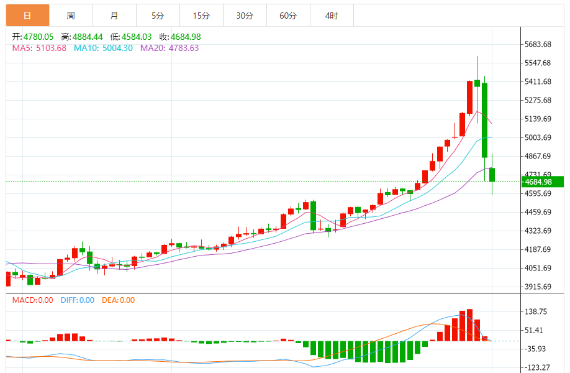The width and height of the screenshot is (570, 373).
Task: Click the 138.75 MACD axis label
Action: pyautogui.click(x=536, y=311)
